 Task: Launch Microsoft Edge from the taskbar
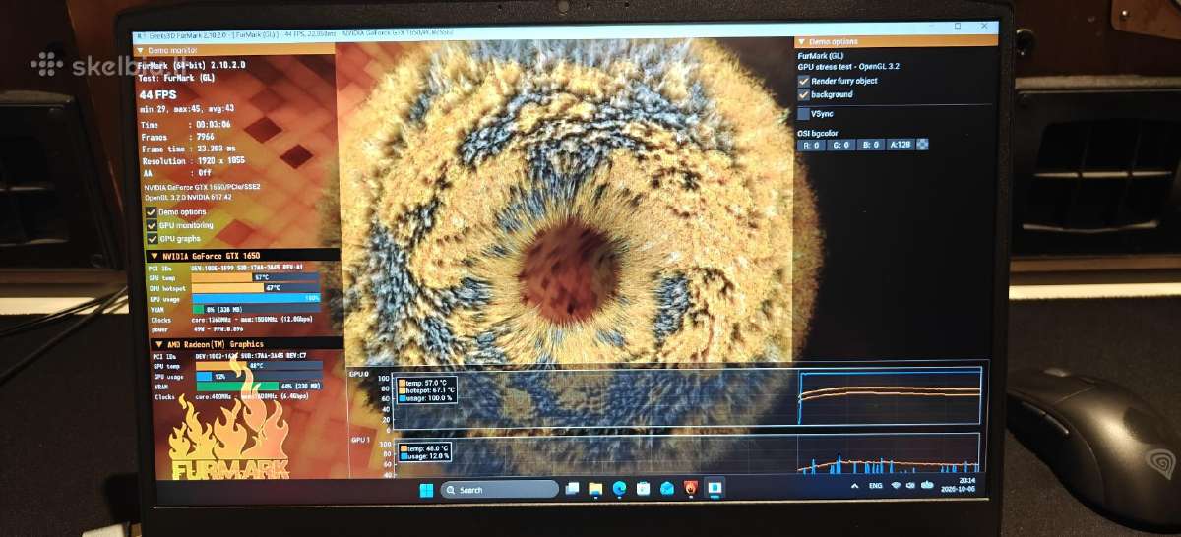[x=619, y=489]
